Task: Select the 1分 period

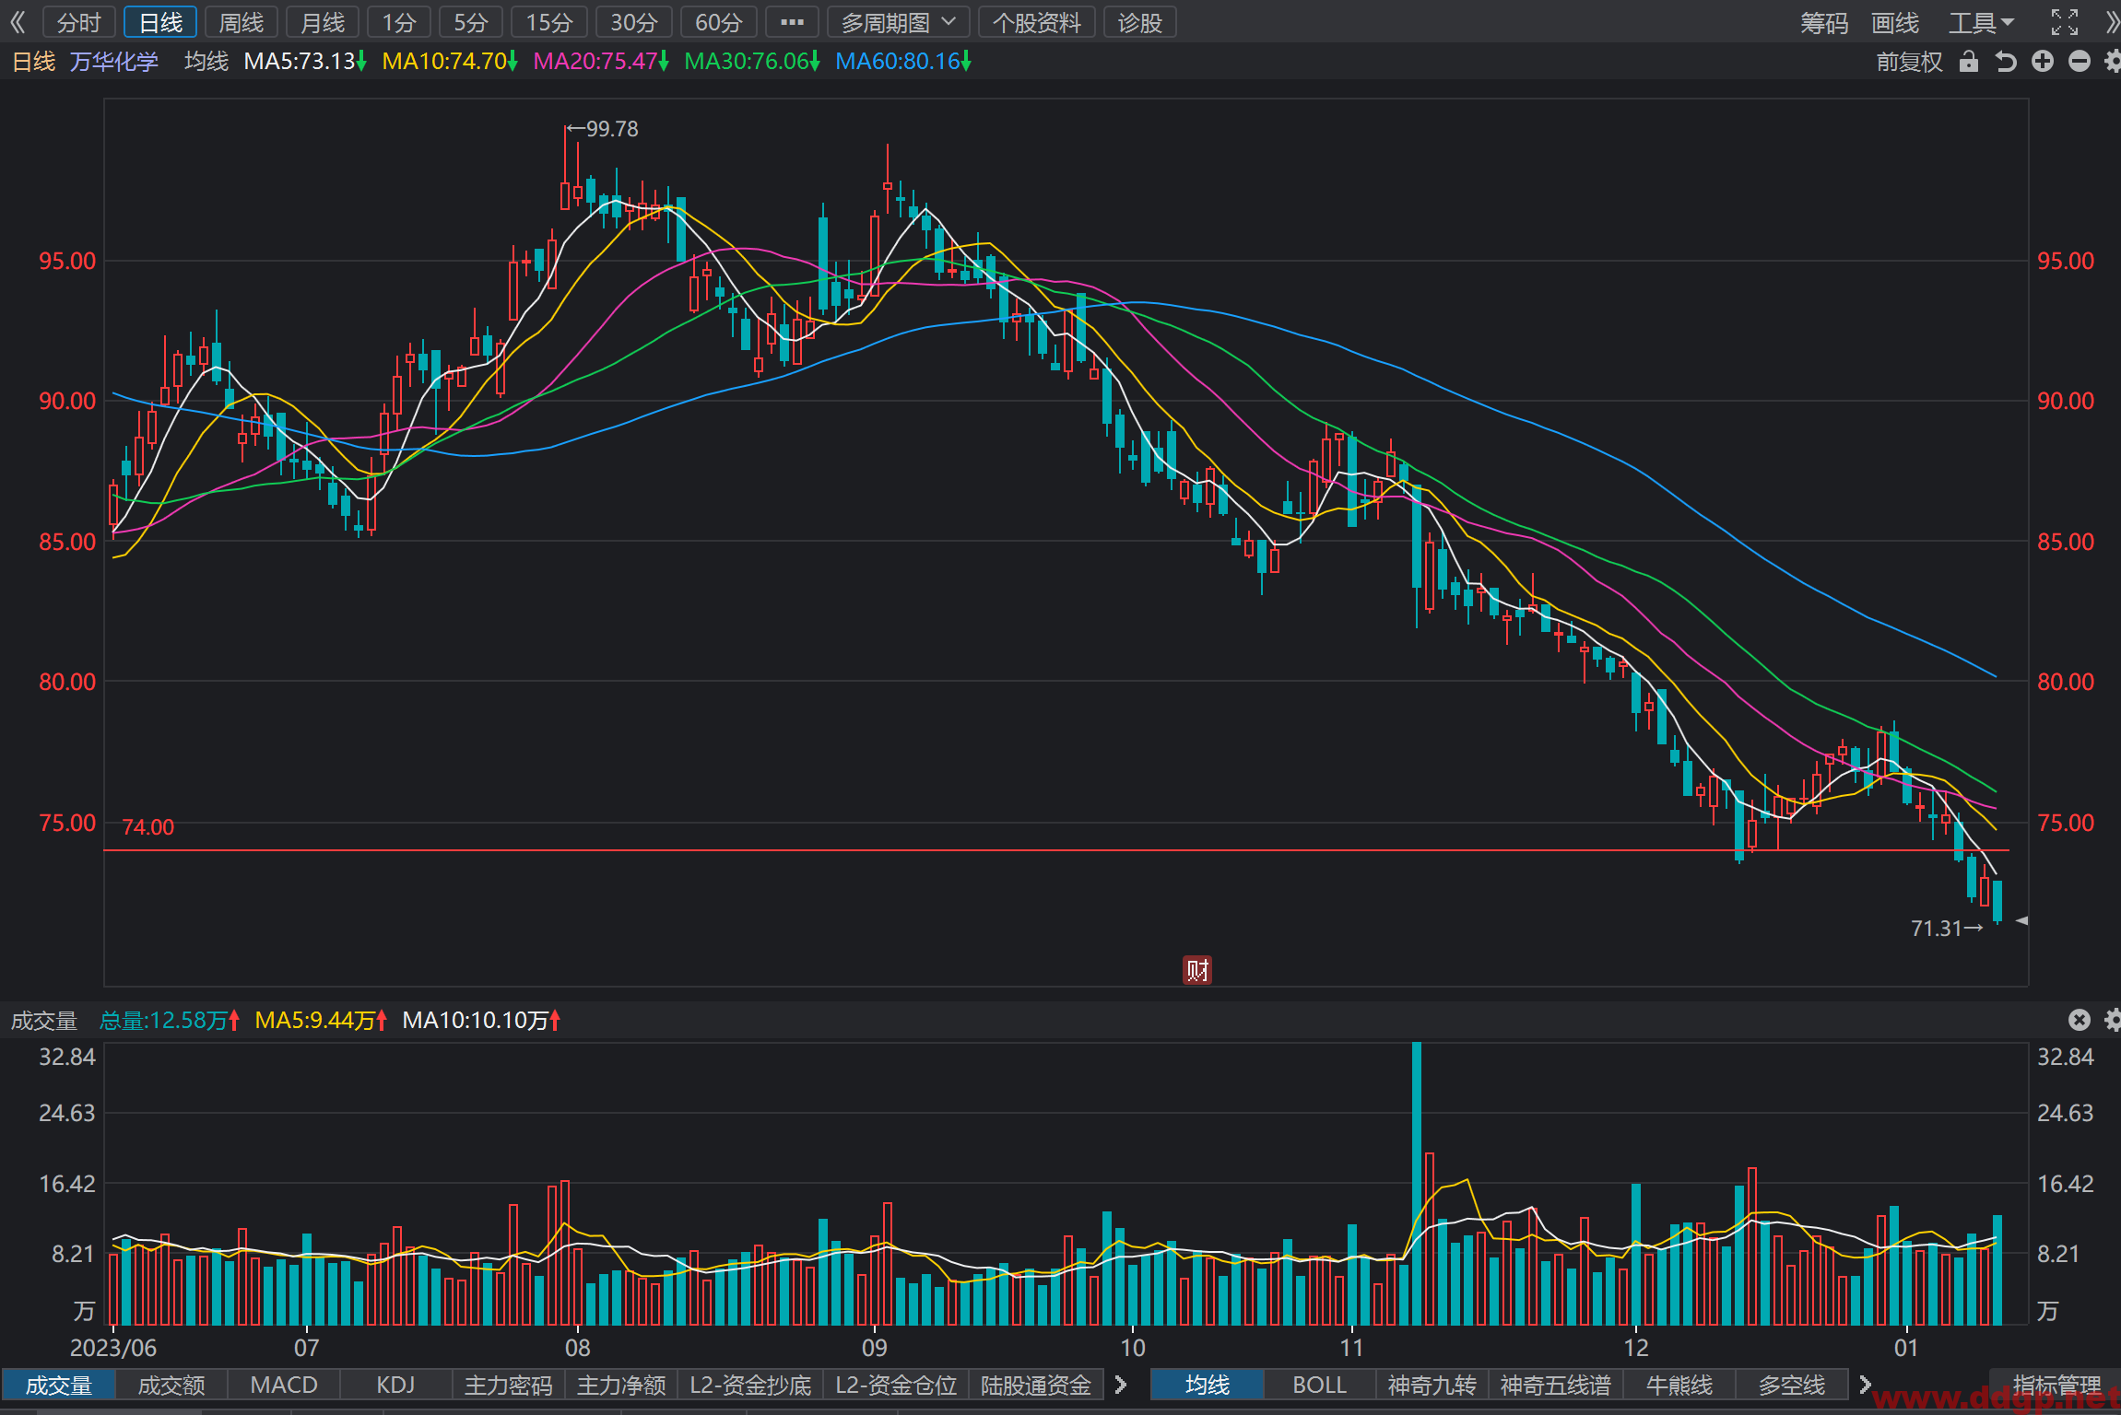Action: tap(399, 22)
